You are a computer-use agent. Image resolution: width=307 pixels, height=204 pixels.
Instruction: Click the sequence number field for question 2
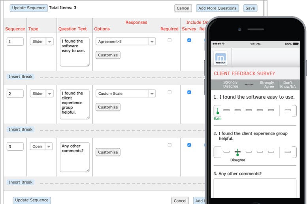click(15, 94)
